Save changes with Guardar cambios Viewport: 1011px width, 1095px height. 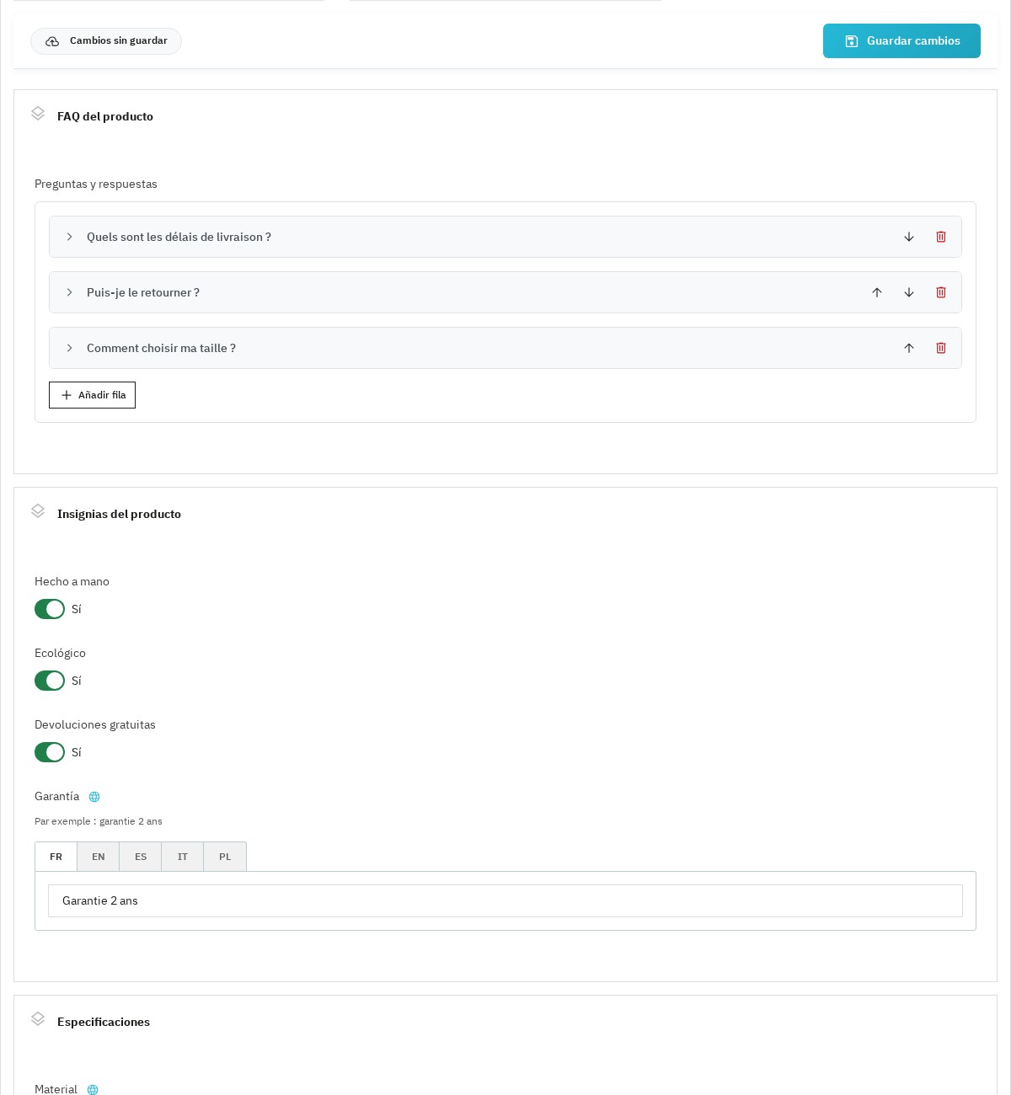pos(901,40)
